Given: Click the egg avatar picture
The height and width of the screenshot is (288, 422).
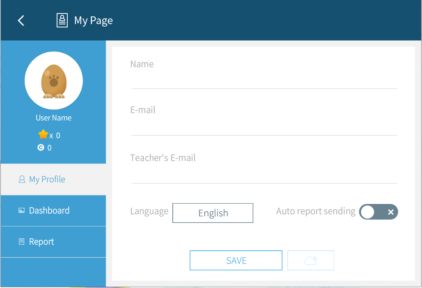Looking at the screenshot, I should pyautogui.click(x=54, y=81).
